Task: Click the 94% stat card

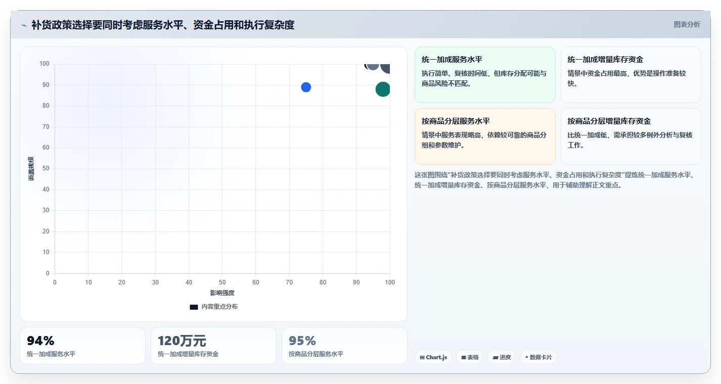Action: (x=82, y=346)
